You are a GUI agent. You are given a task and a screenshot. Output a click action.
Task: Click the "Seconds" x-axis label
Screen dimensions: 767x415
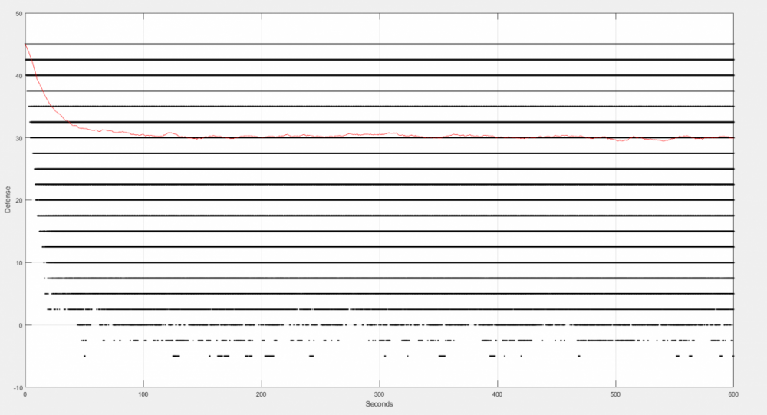pos(379,404)
